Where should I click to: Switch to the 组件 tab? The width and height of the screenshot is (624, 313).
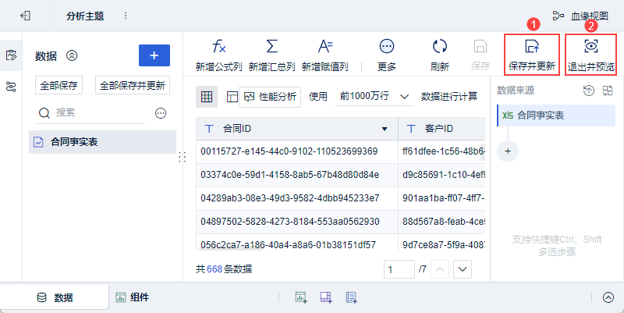(x=133, y=297)
